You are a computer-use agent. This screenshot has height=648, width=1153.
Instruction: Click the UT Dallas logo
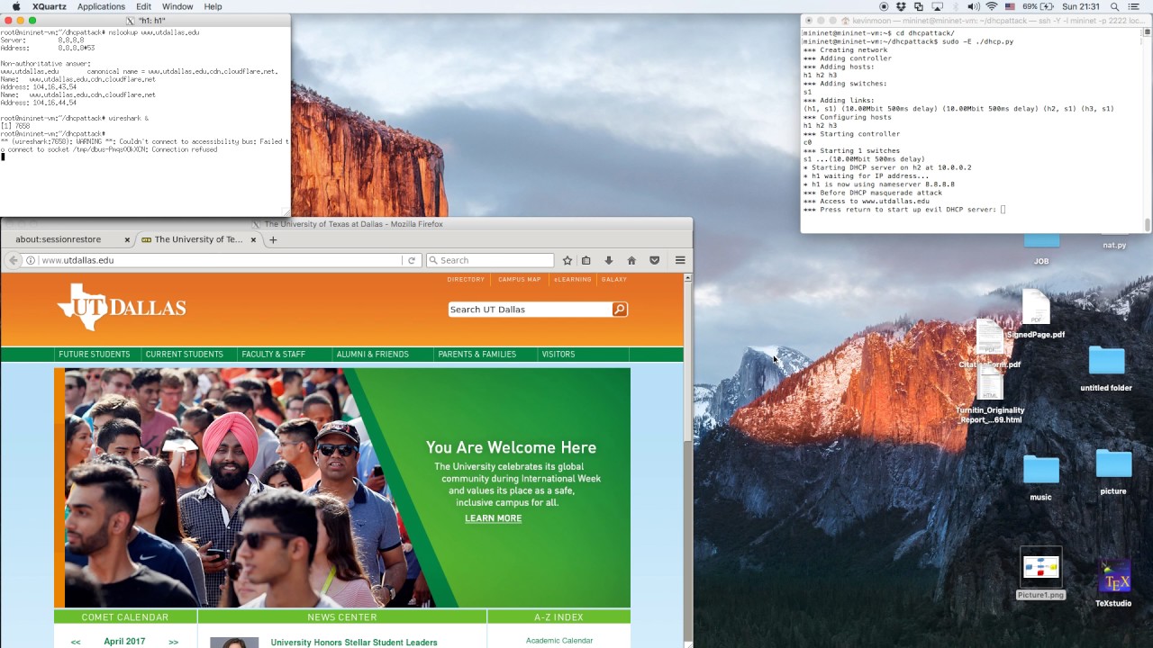(x=122, y=307)
